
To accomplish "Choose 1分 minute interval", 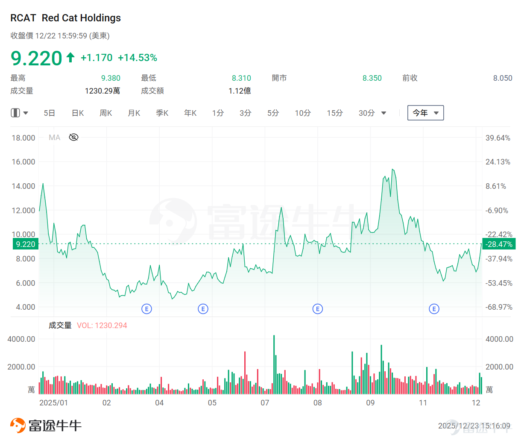I will pos(218,113).
